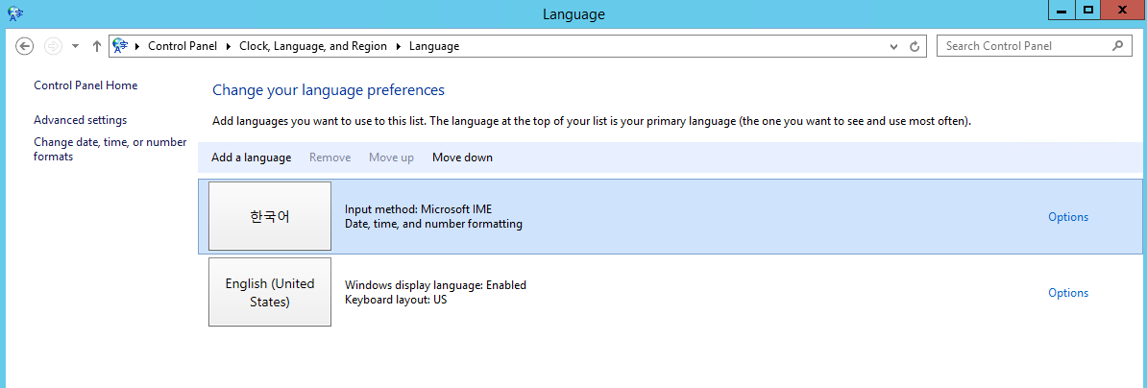Click the Language window title bar icon

(x=15, y=12)
